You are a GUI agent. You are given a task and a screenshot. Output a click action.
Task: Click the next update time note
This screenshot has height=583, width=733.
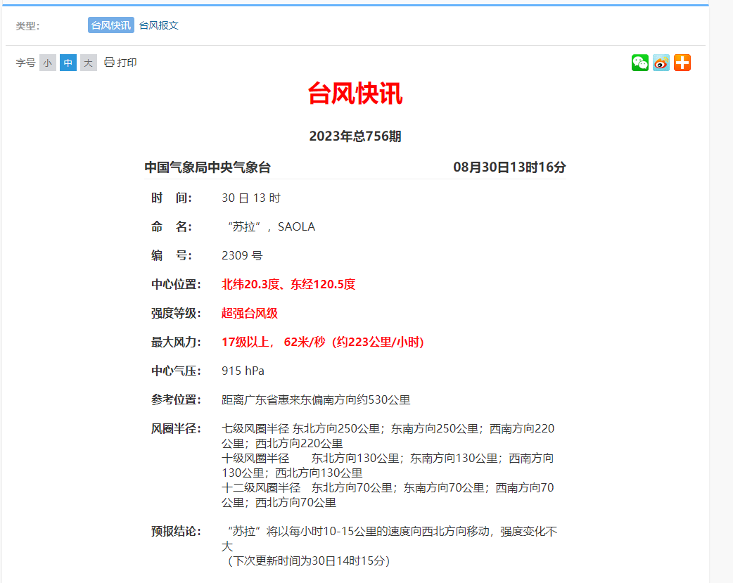pyautogui.click(x=308, y=560)
